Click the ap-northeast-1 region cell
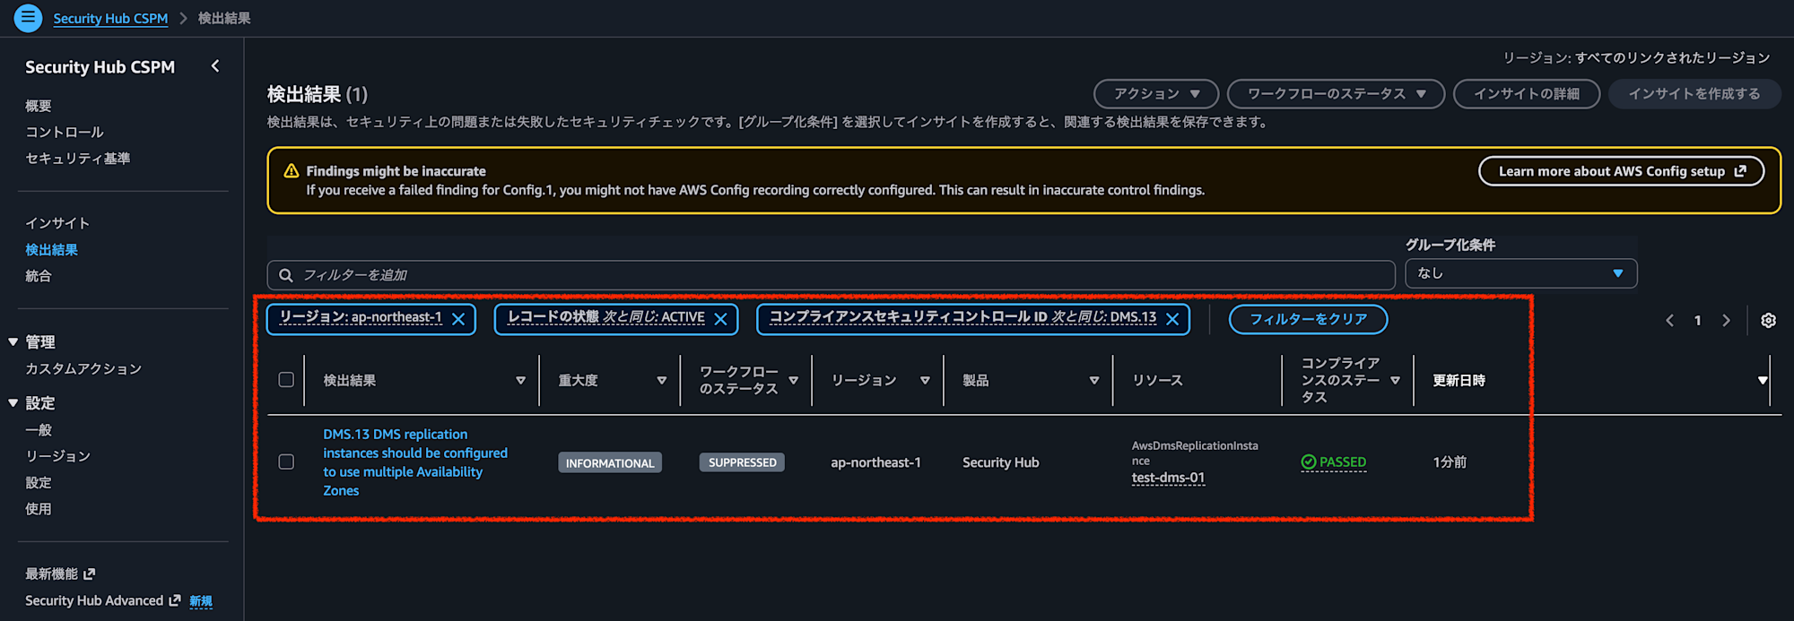The width and height of the screenshot is (1794, 621). tap(875, 462)
